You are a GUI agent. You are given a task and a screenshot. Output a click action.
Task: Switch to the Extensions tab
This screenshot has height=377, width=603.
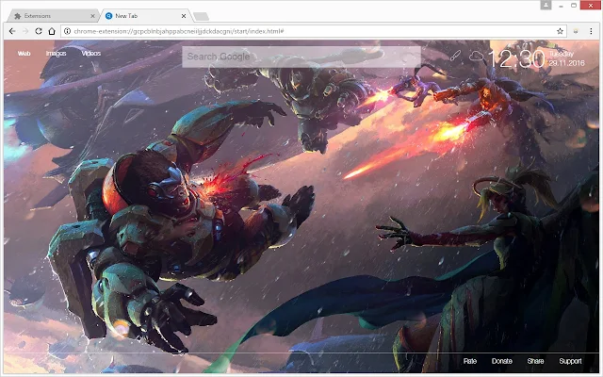coord(51,16)
